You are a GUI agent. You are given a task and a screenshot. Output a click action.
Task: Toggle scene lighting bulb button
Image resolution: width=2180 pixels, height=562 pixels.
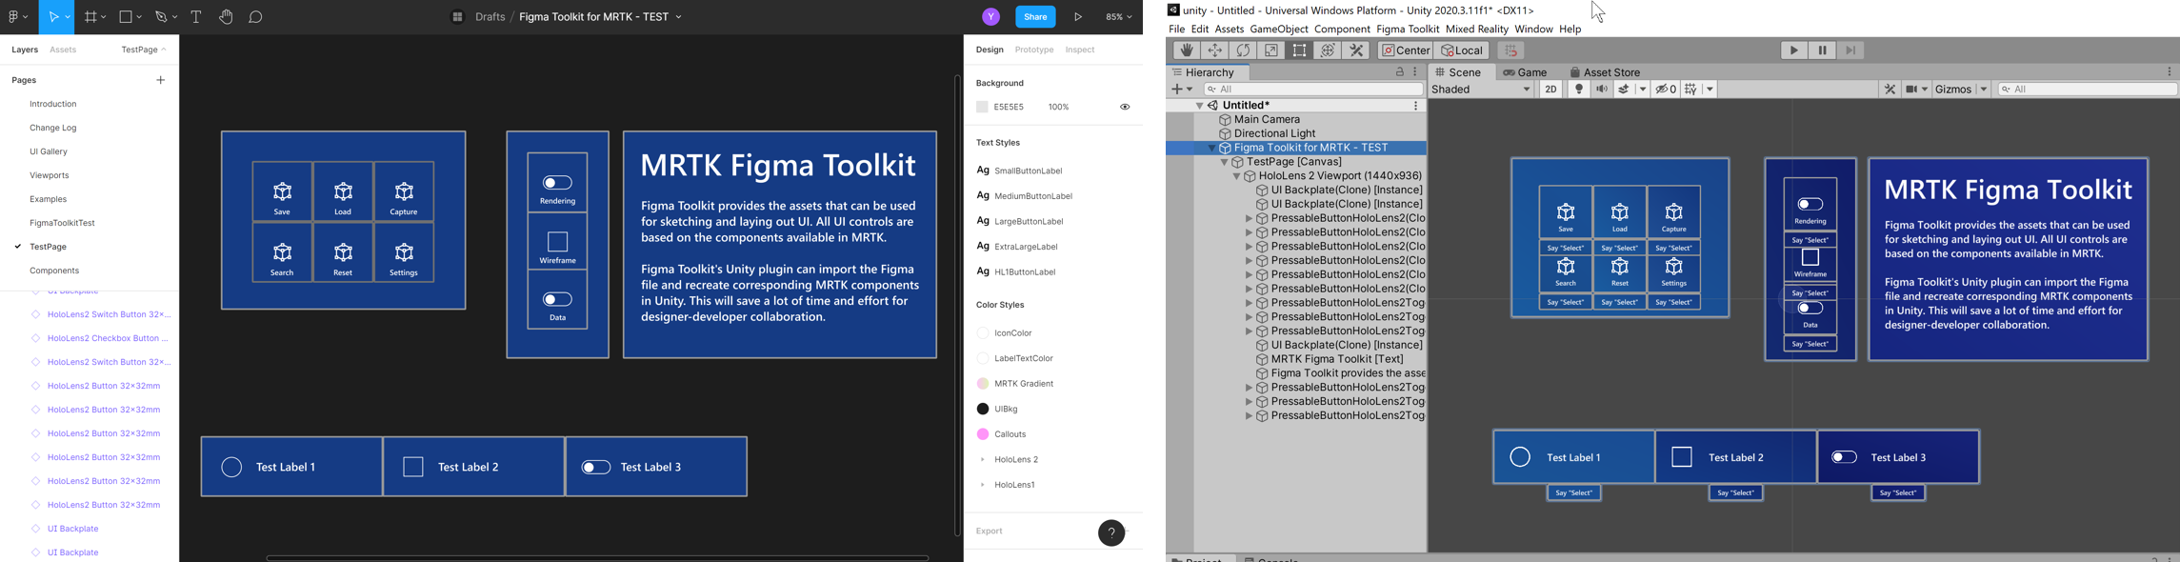tap(1578, 90)
